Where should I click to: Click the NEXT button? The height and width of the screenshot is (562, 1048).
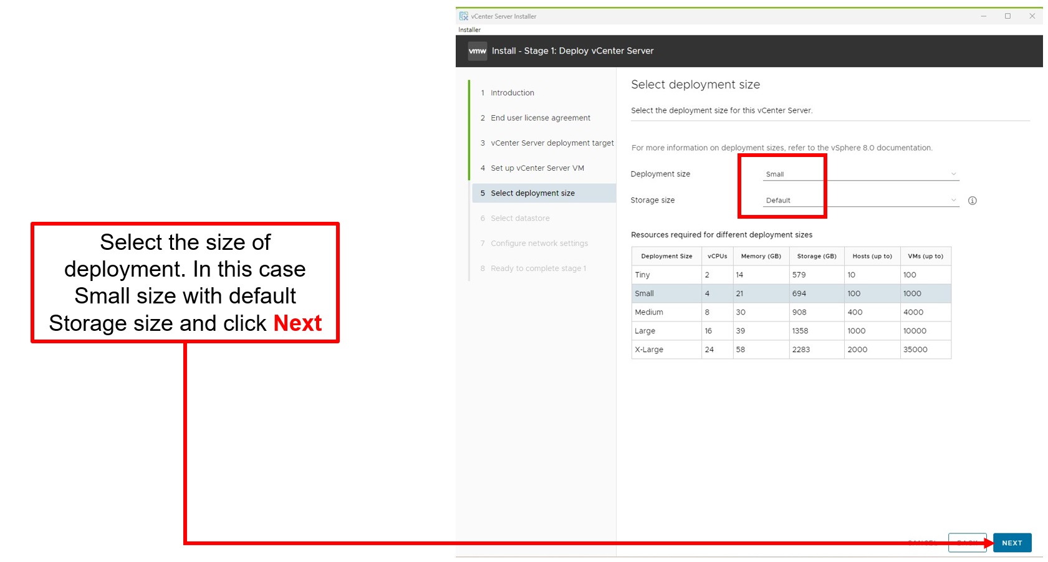pyautogui.click(x=1012, y=543)
